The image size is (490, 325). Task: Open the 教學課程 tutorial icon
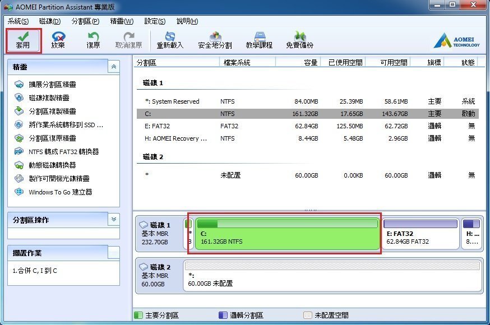(260, 40)
